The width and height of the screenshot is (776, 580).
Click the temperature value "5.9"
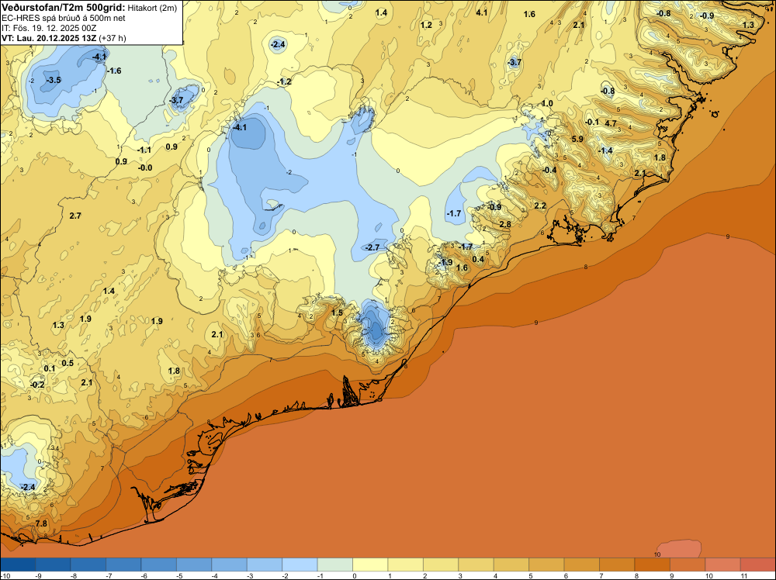pyautogui.click(x=577, y=140)
